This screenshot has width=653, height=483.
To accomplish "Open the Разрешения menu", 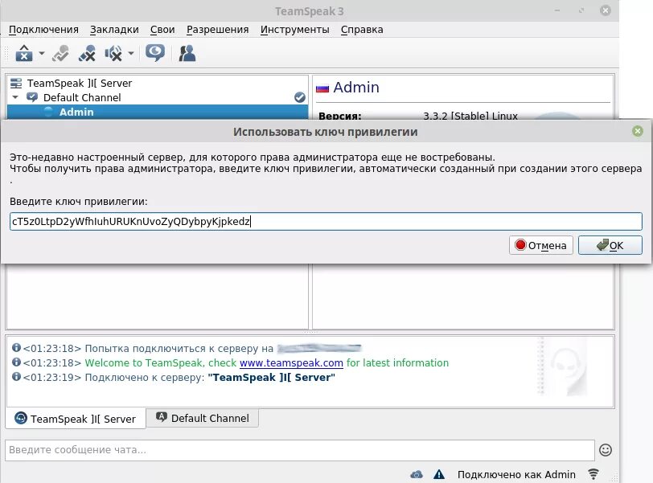I will click(217, 30).
